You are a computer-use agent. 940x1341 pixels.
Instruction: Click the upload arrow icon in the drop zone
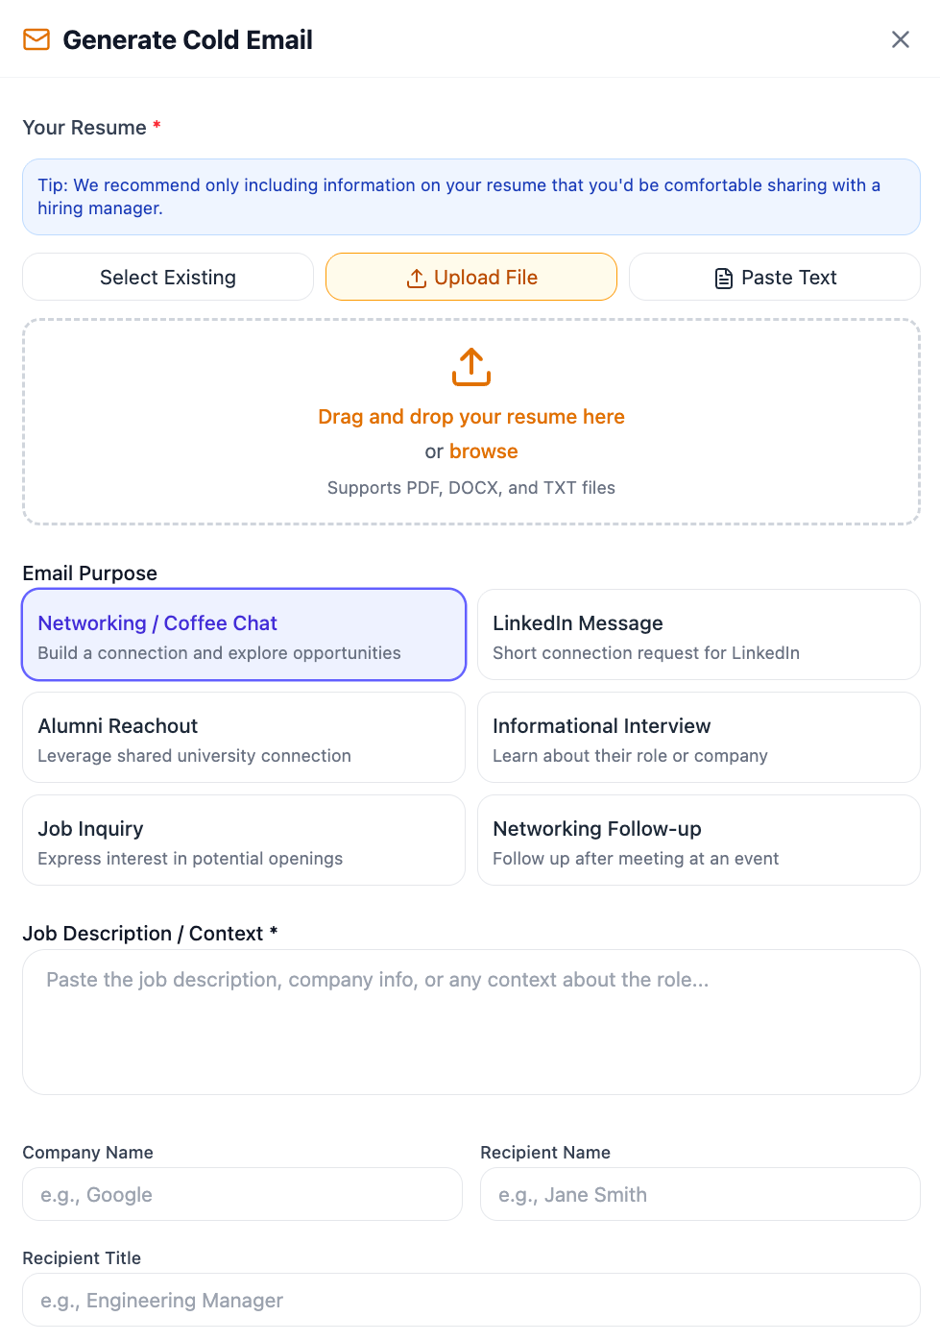point(471,367)
